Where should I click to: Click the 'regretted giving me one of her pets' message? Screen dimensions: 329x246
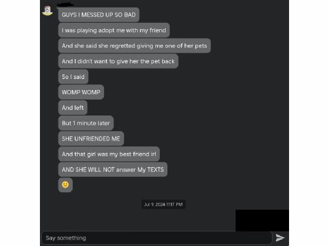tap(135, 46)
